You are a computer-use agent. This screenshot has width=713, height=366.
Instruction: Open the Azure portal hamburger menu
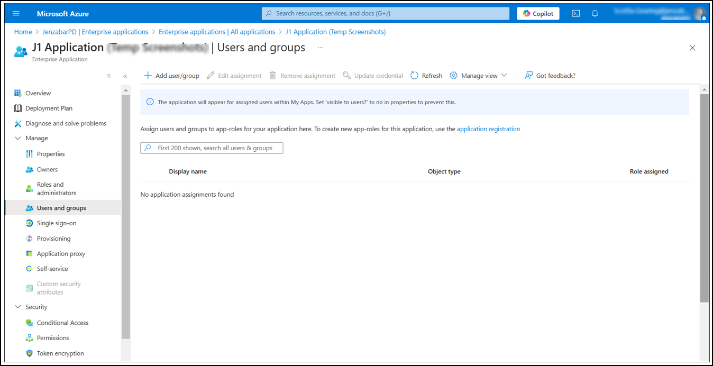16,13
